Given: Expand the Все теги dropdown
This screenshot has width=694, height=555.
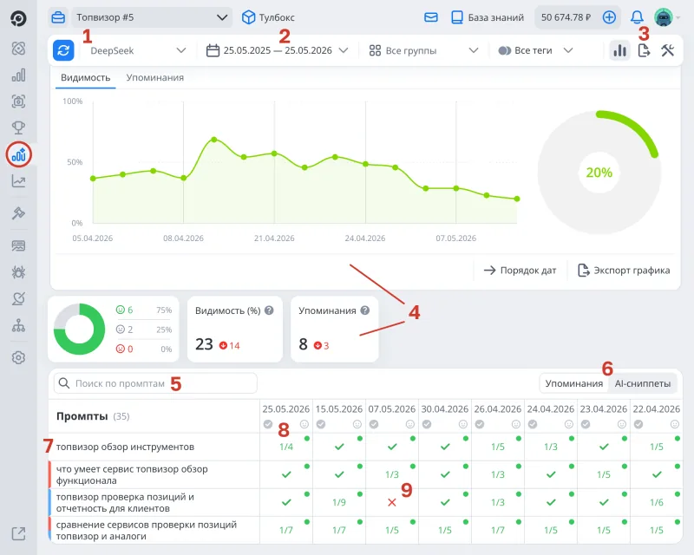Looking at the screenshot, I should [535, 50].
